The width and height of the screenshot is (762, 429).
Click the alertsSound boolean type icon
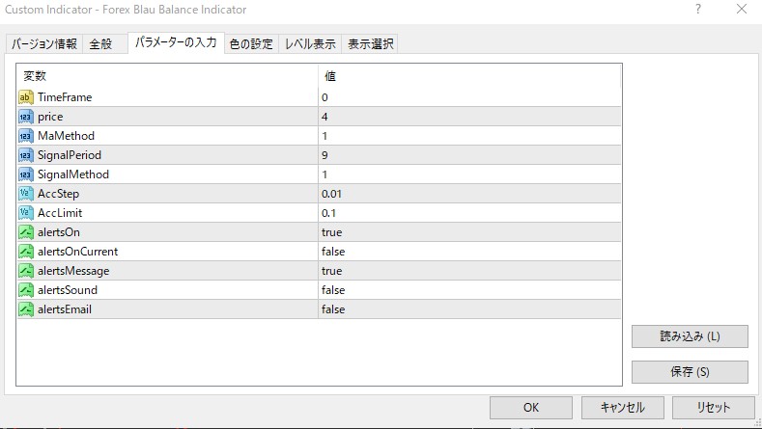[26, 290]
